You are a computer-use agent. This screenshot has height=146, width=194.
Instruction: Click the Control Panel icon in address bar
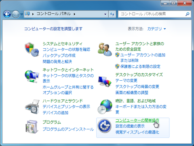[27, 14]
